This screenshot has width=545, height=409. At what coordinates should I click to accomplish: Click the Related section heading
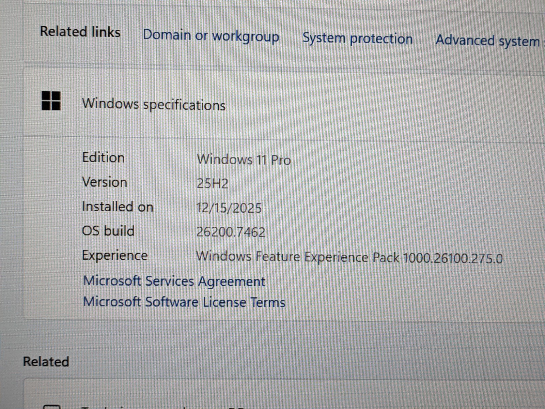tap(46, 362)
